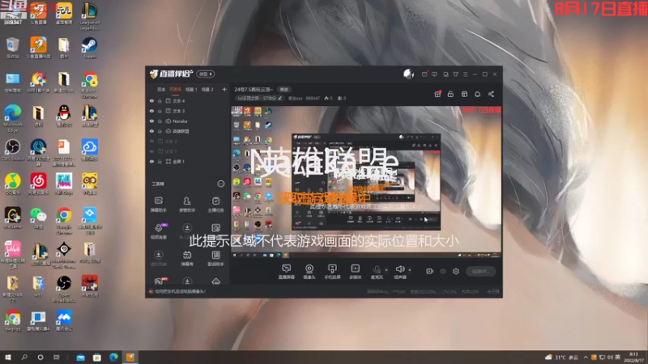The image size is (648, 364).
Task: Open the 房管助手 tool
Action: pyautogui.click(x=187, y=205)
